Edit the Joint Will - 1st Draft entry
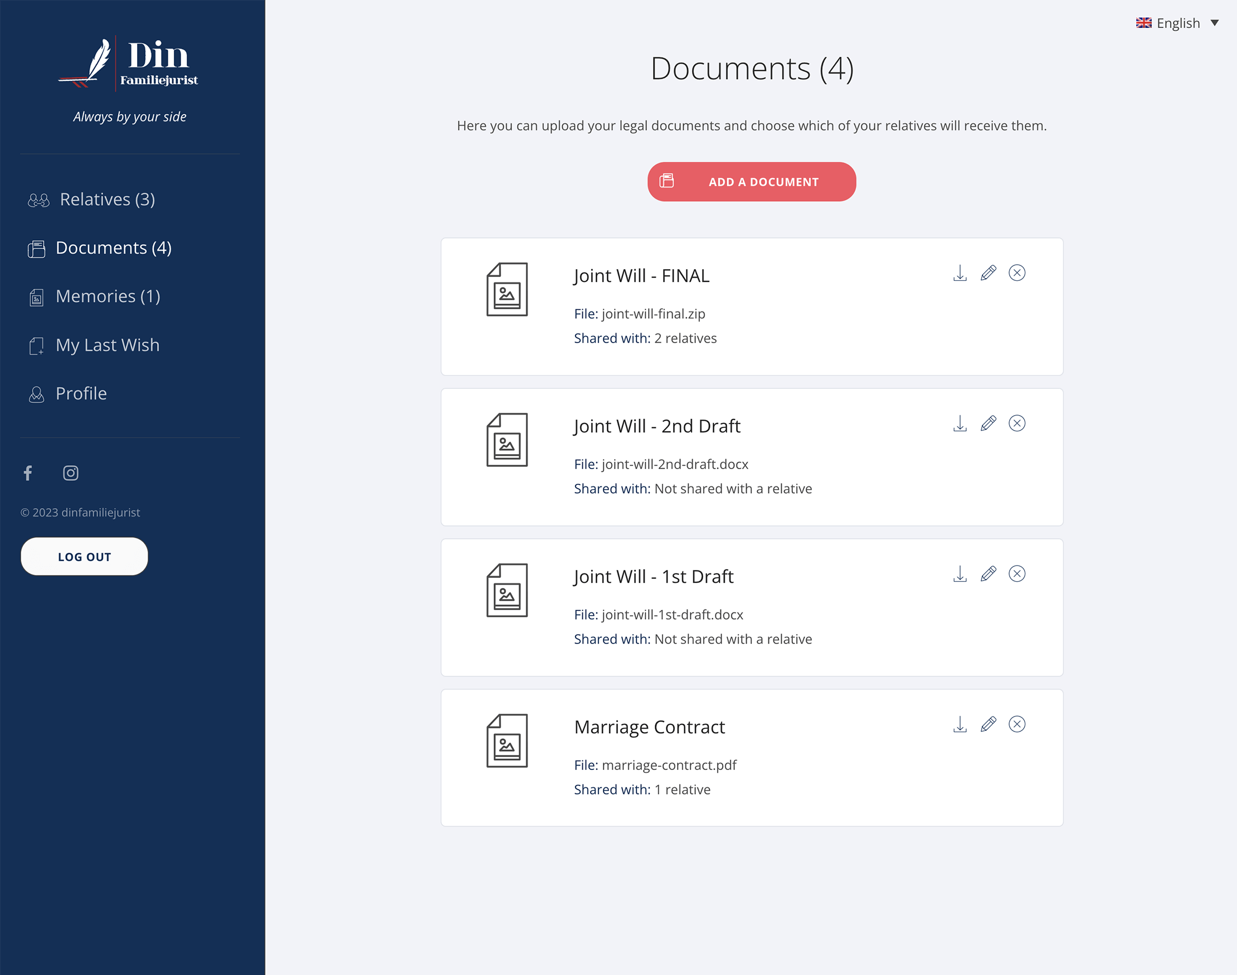Image resolution: width=1237 pixels, height=975 pixels. (x=988, y=574)
